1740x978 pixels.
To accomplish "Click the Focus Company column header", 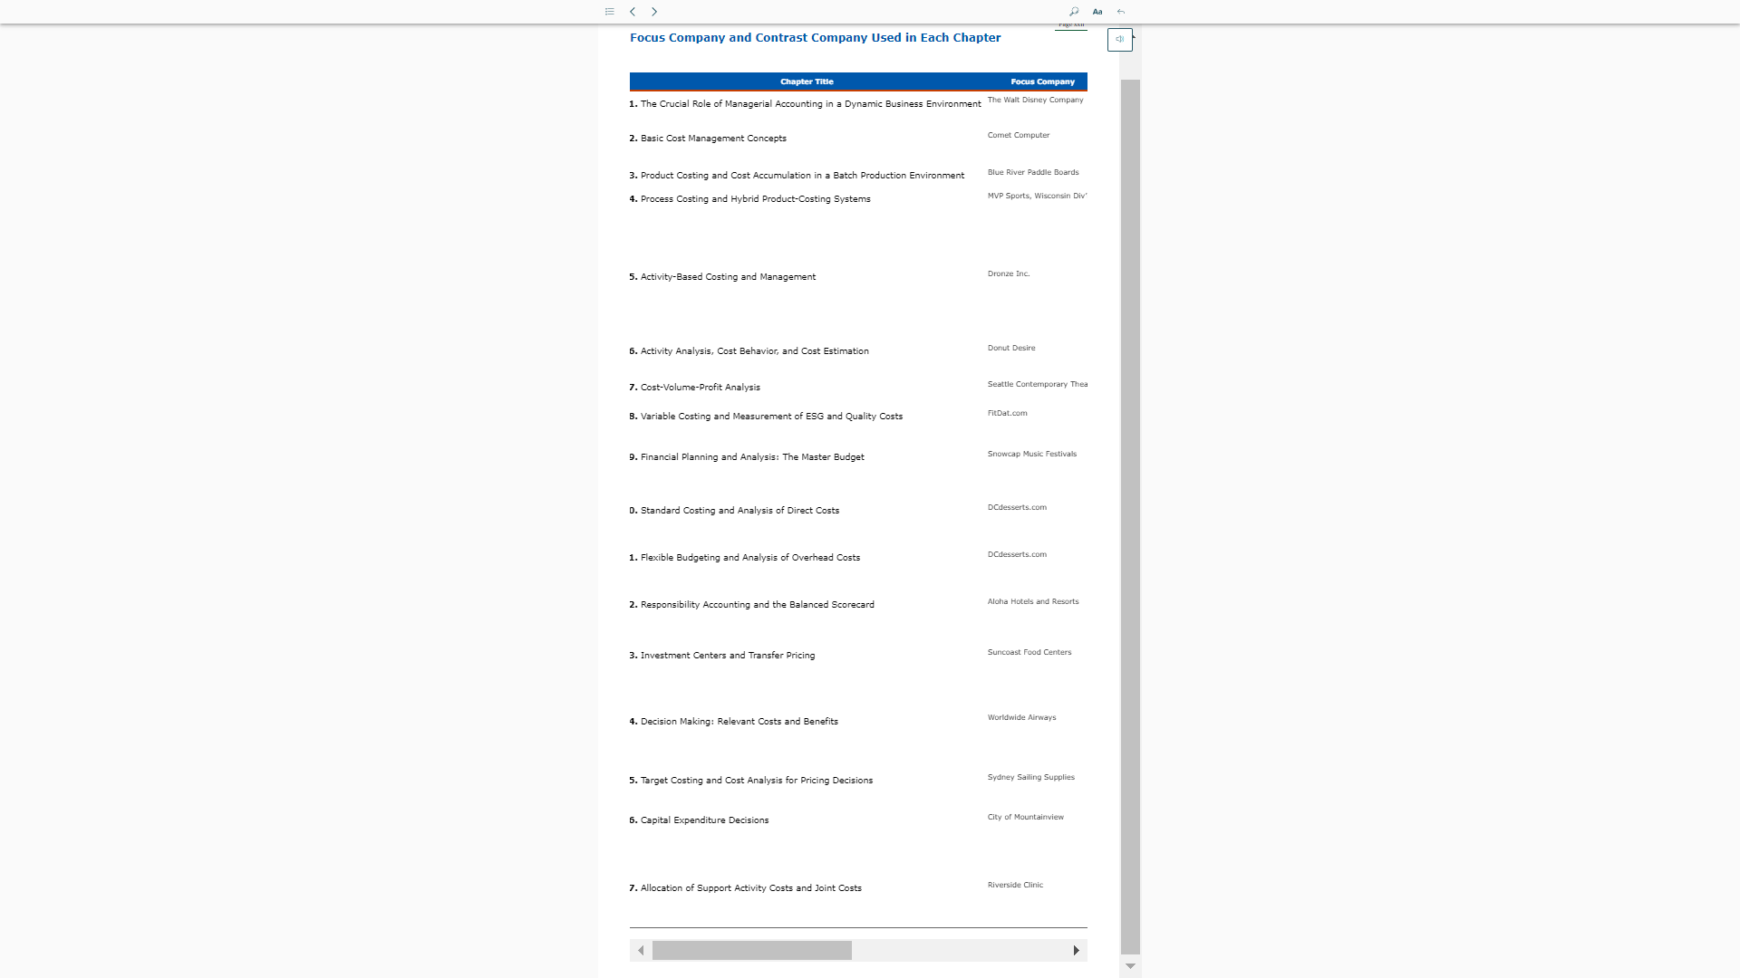I will 1043,81.
